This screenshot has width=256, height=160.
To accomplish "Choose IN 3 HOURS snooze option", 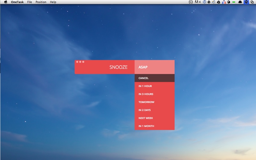I will point(155,94).
